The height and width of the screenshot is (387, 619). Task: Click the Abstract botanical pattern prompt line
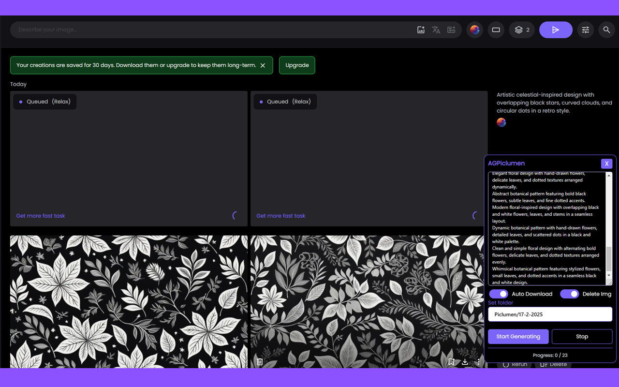(x=539, y=197)
